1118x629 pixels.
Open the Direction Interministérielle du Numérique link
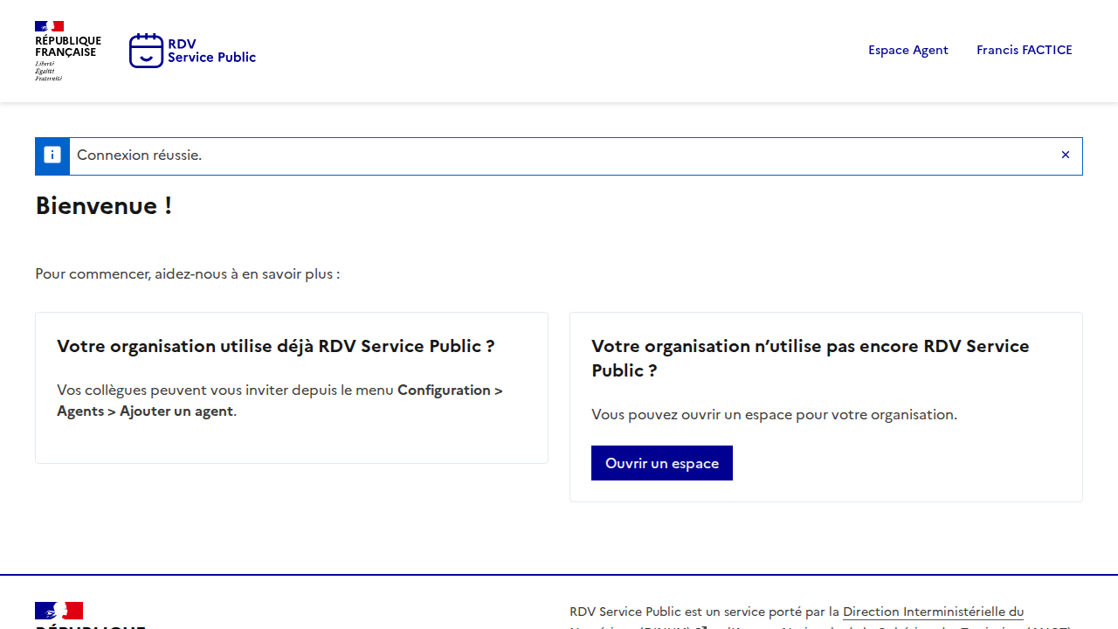coord(932,612)
